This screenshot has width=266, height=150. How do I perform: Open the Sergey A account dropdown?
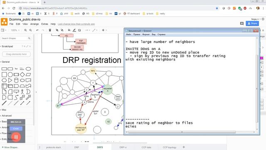(256, 19)
